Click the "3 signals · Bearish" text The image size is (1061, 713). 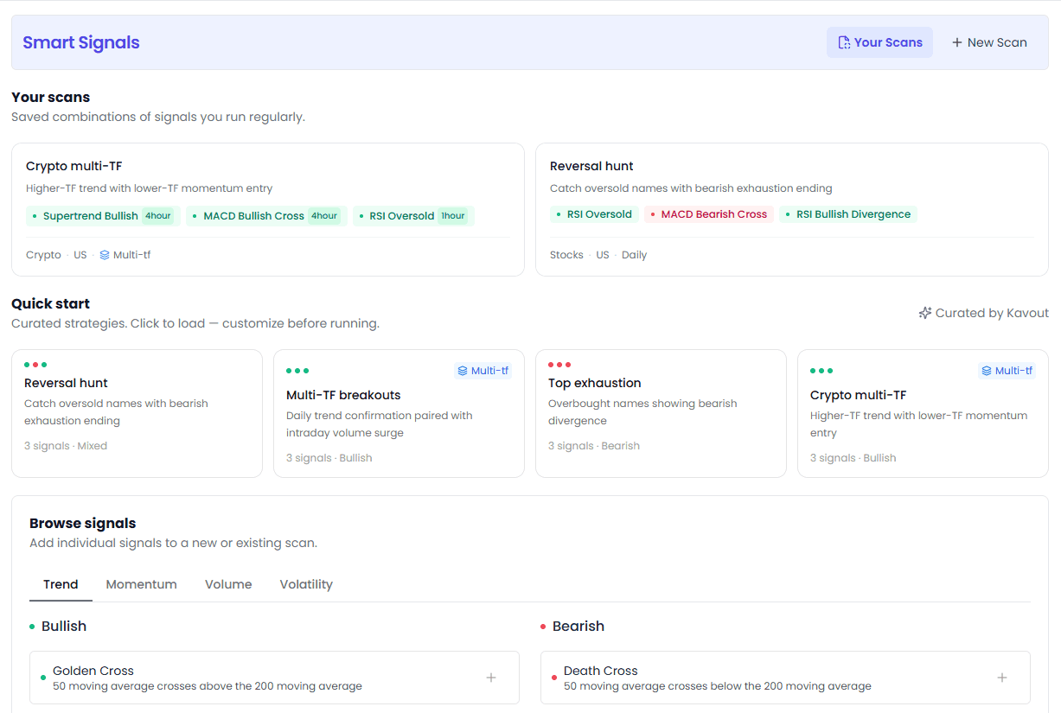(594, 446)
